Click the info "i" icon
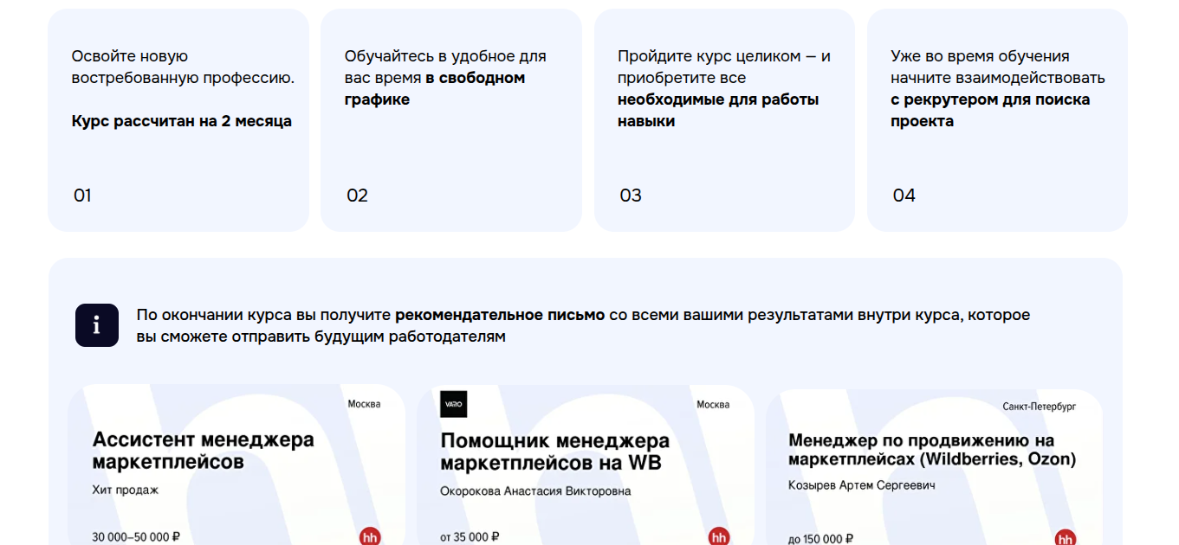 point(96,325)
